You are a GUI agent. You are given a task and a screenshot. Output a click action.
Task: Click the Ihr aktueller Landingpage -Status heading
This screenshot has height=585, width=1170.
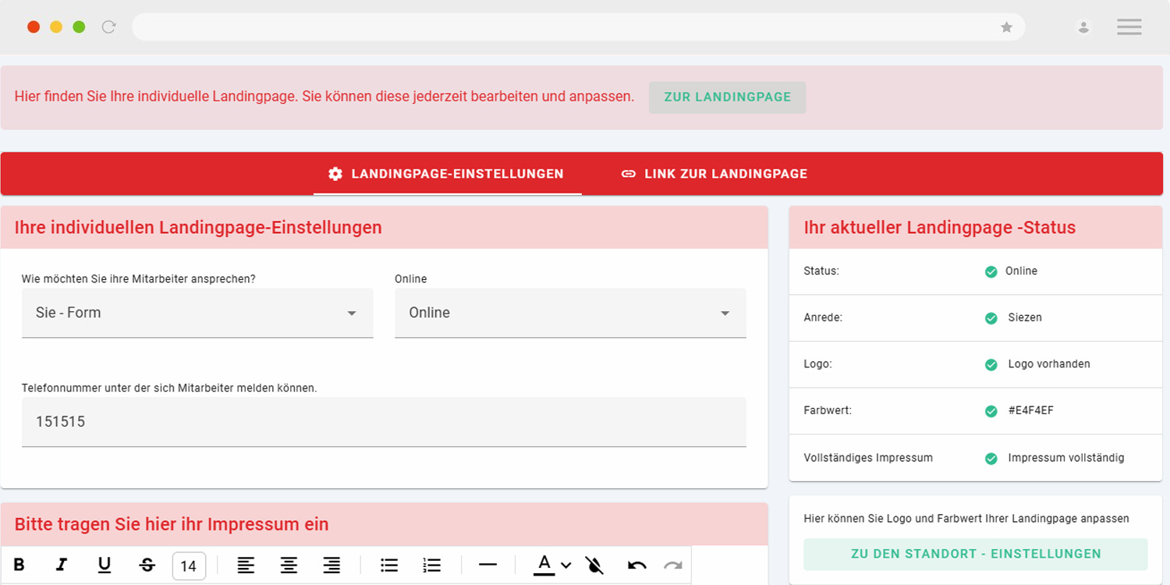939,228
